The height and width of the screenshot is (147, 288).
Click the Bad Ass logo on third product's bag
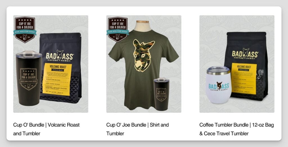pyautogui.click(x=245, y=54)
